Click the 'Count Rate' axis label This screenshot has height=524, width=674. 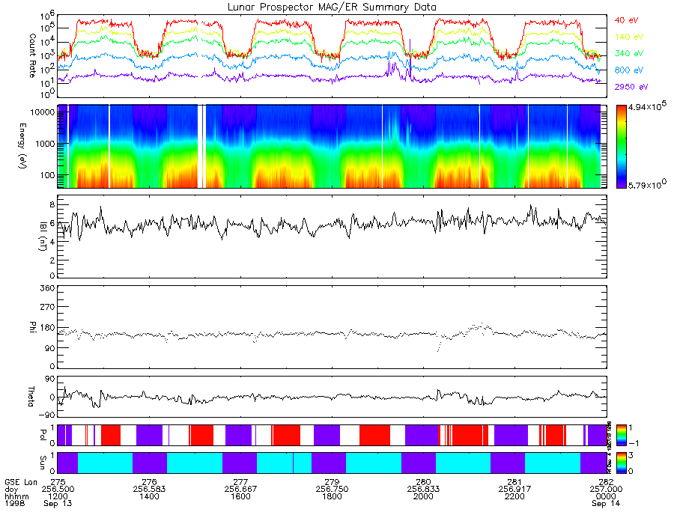32,55
